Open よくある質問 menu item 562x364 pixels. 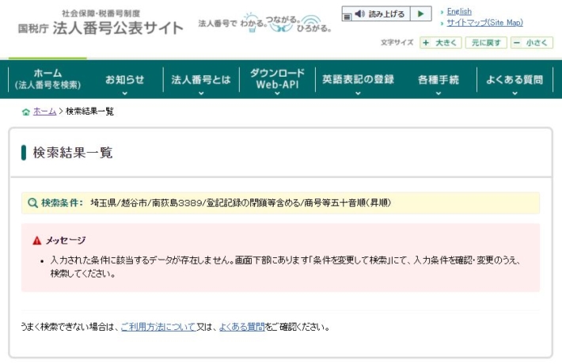pos(515,80)
